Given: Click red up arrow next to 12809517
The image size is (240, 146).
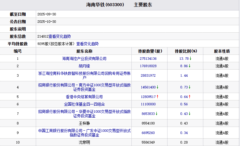Looking at the screenshot, I should click(158, 97).
